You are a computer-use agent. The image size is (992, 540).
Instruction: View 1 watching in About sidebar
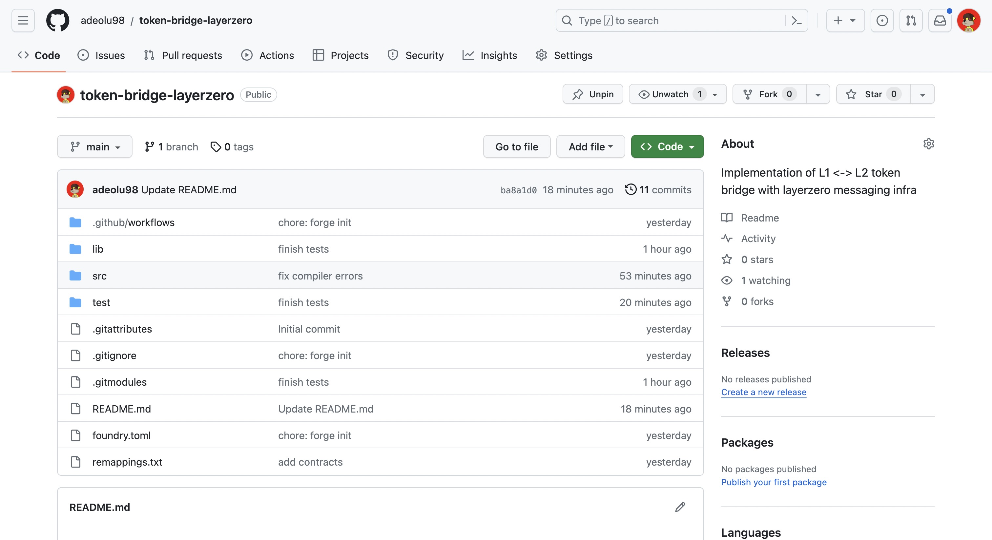click(x=756, y=280)
